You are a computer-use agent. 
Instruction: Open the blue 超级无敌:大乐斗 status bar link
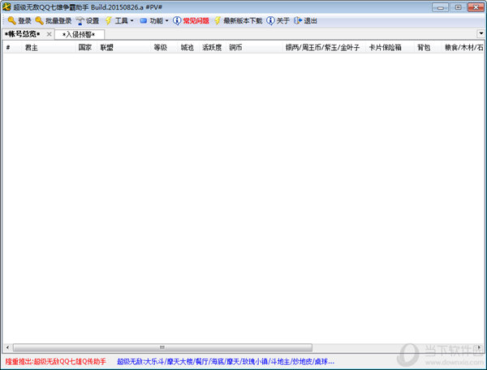pos(226,362)
